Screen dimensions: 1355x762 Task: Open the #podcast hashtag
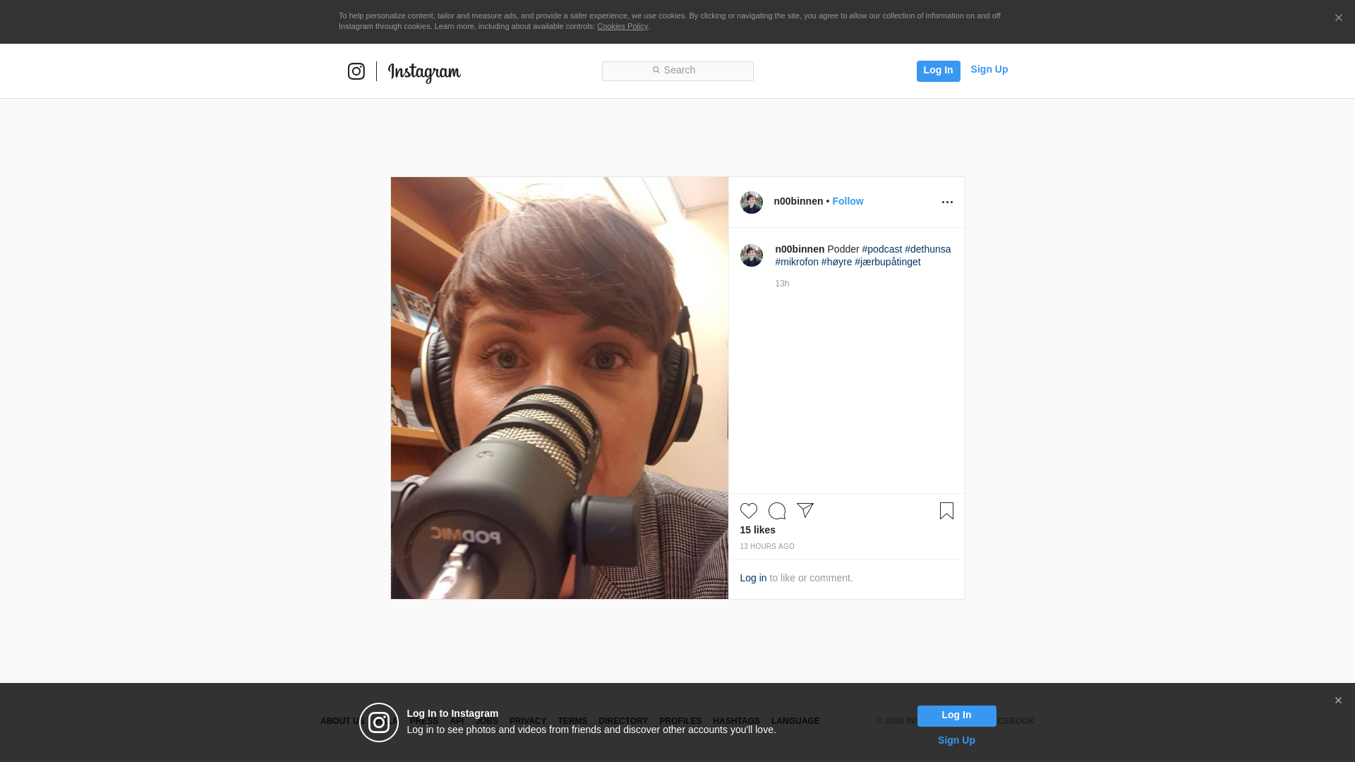[881, 249]
